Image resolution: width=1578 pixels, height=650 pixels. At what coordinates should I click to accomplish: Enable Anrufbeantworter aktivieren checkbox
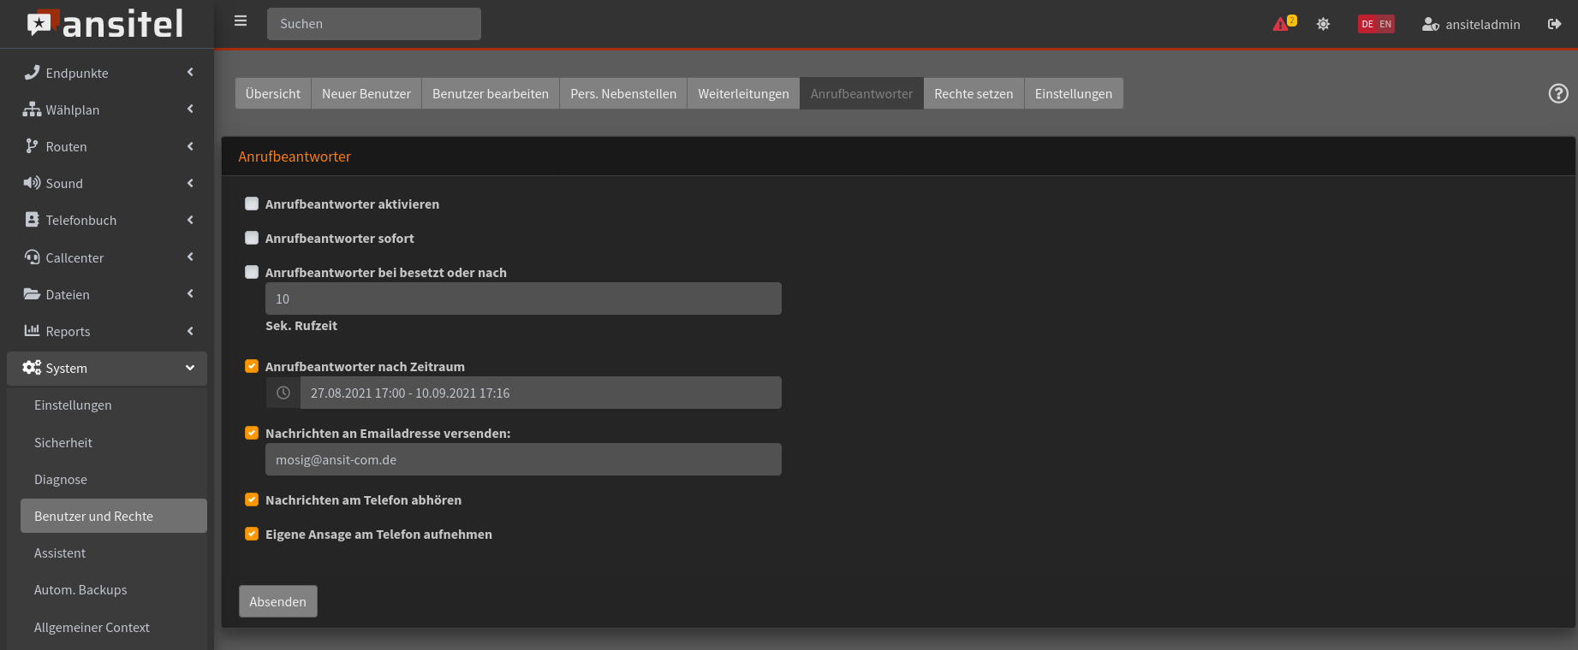pos(252,204)
